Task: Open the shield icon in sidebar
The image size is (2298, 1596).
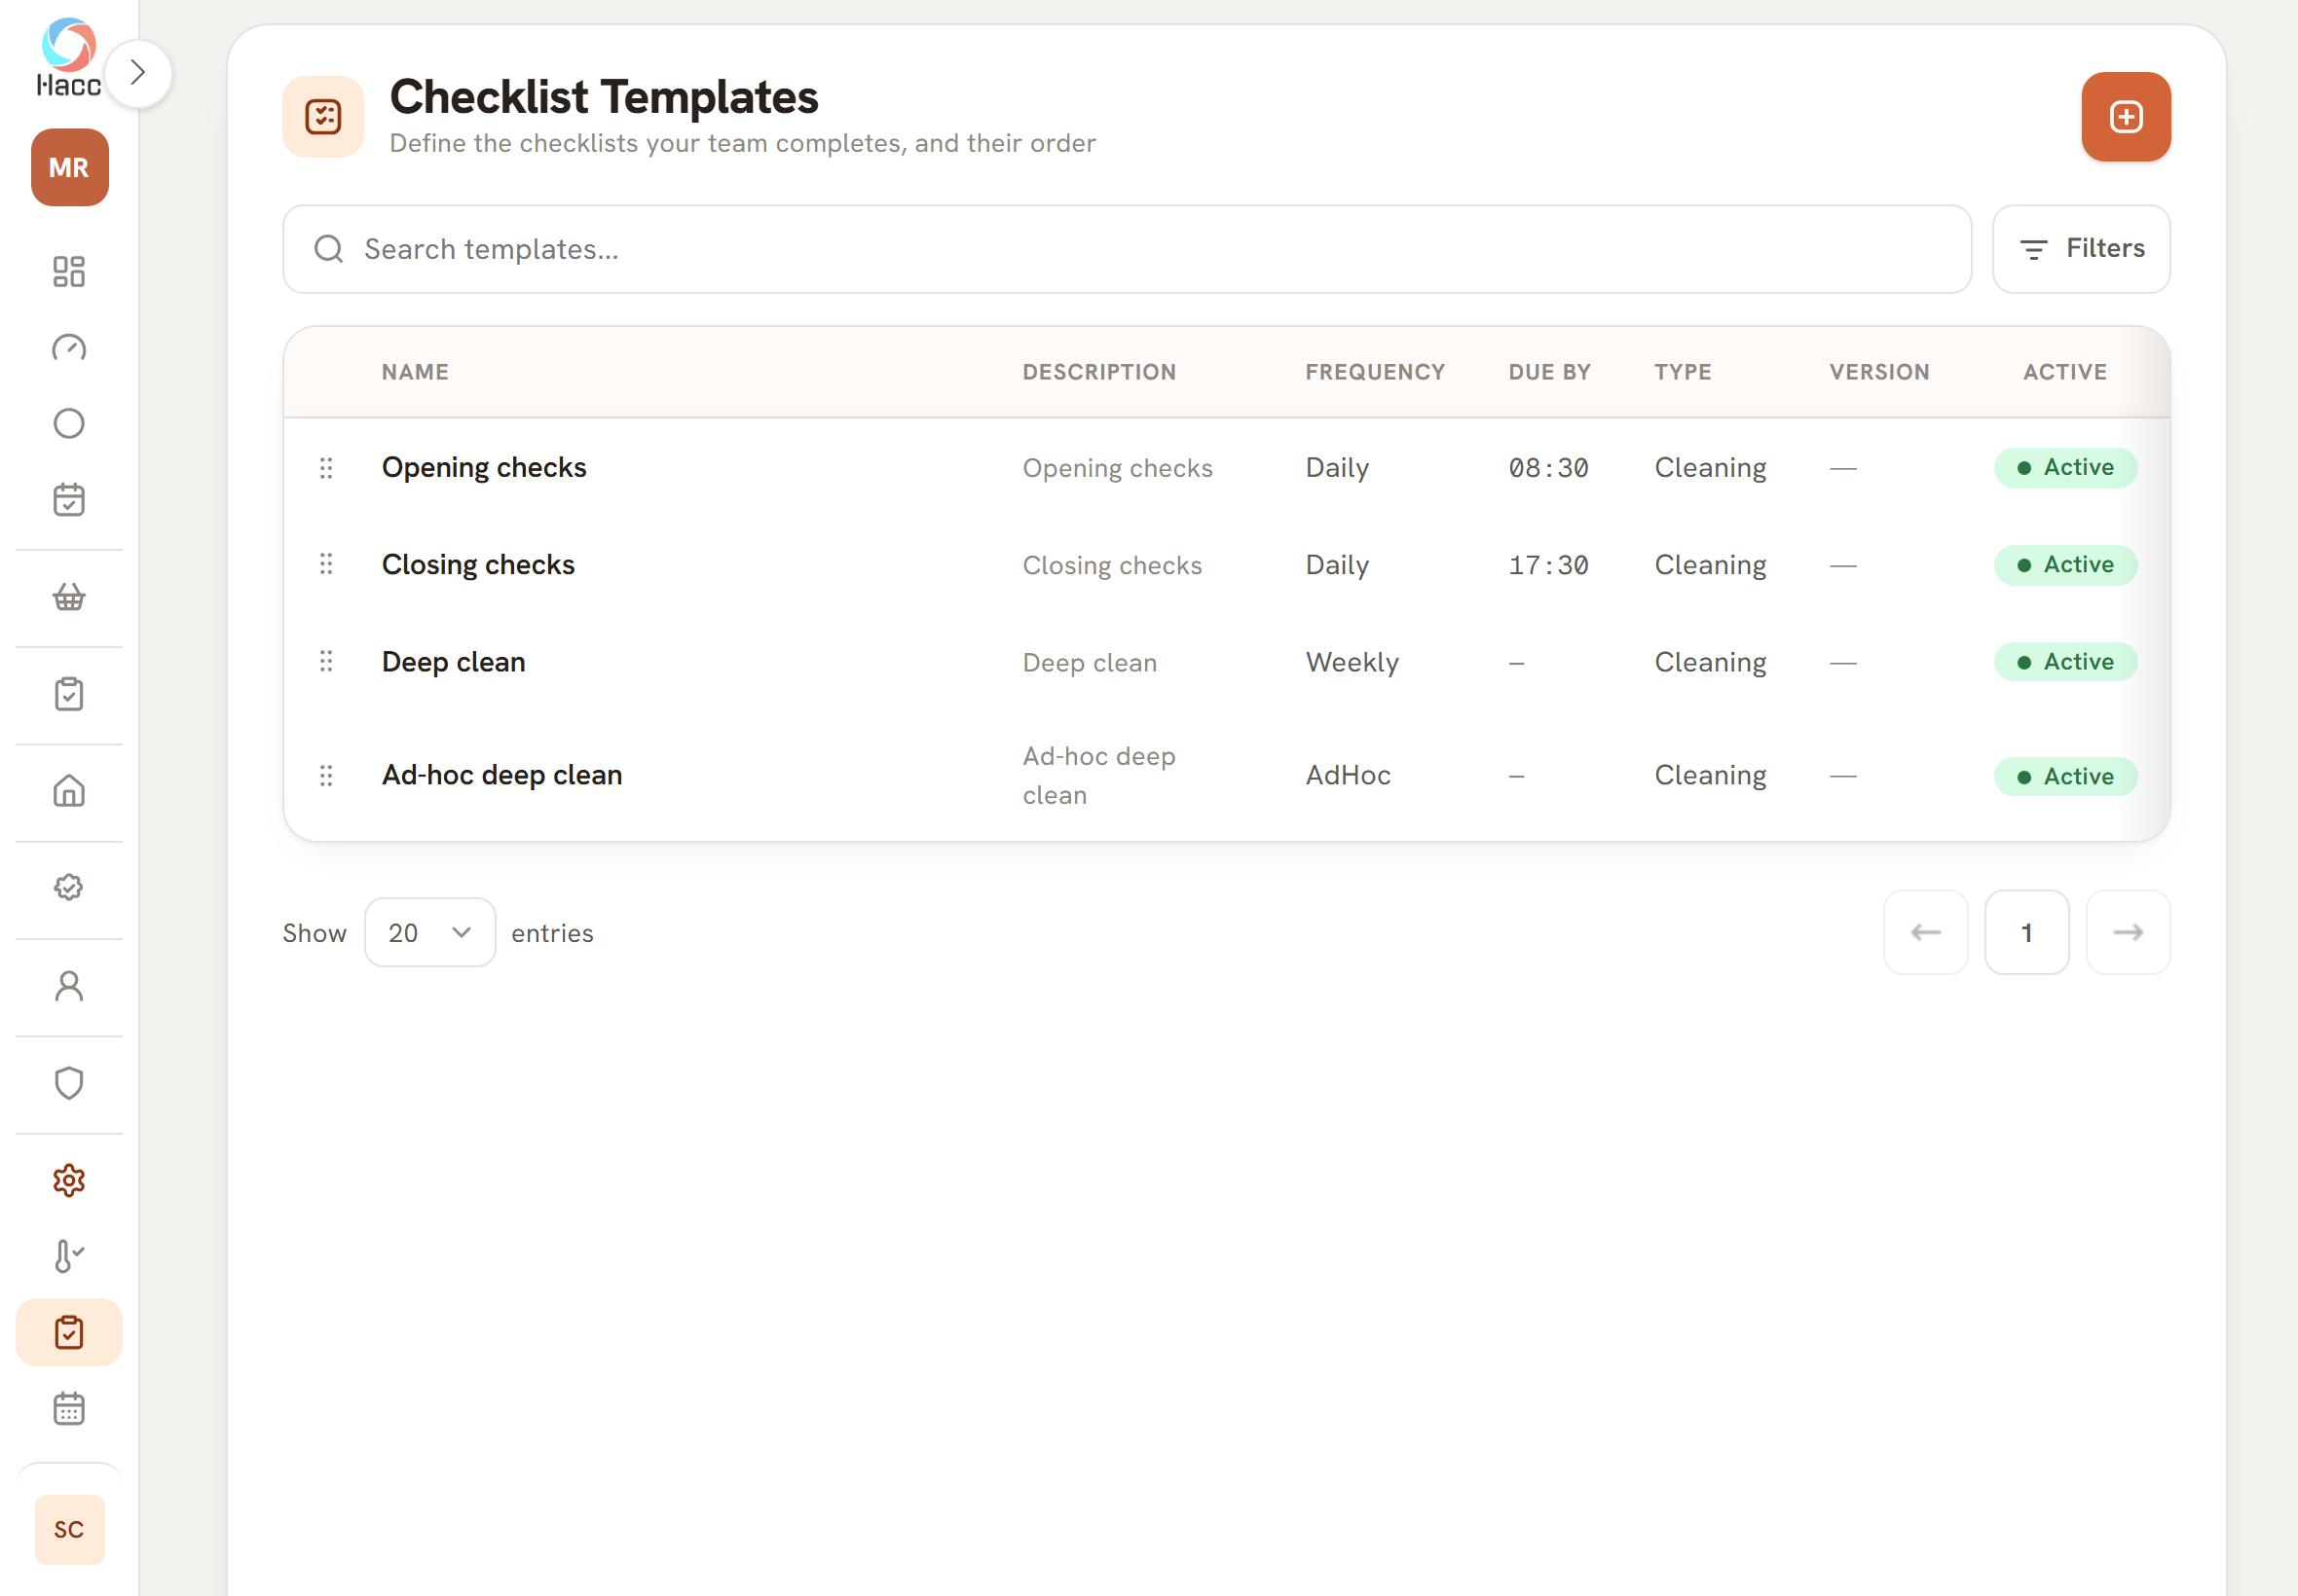Action: pos(69,1083)
